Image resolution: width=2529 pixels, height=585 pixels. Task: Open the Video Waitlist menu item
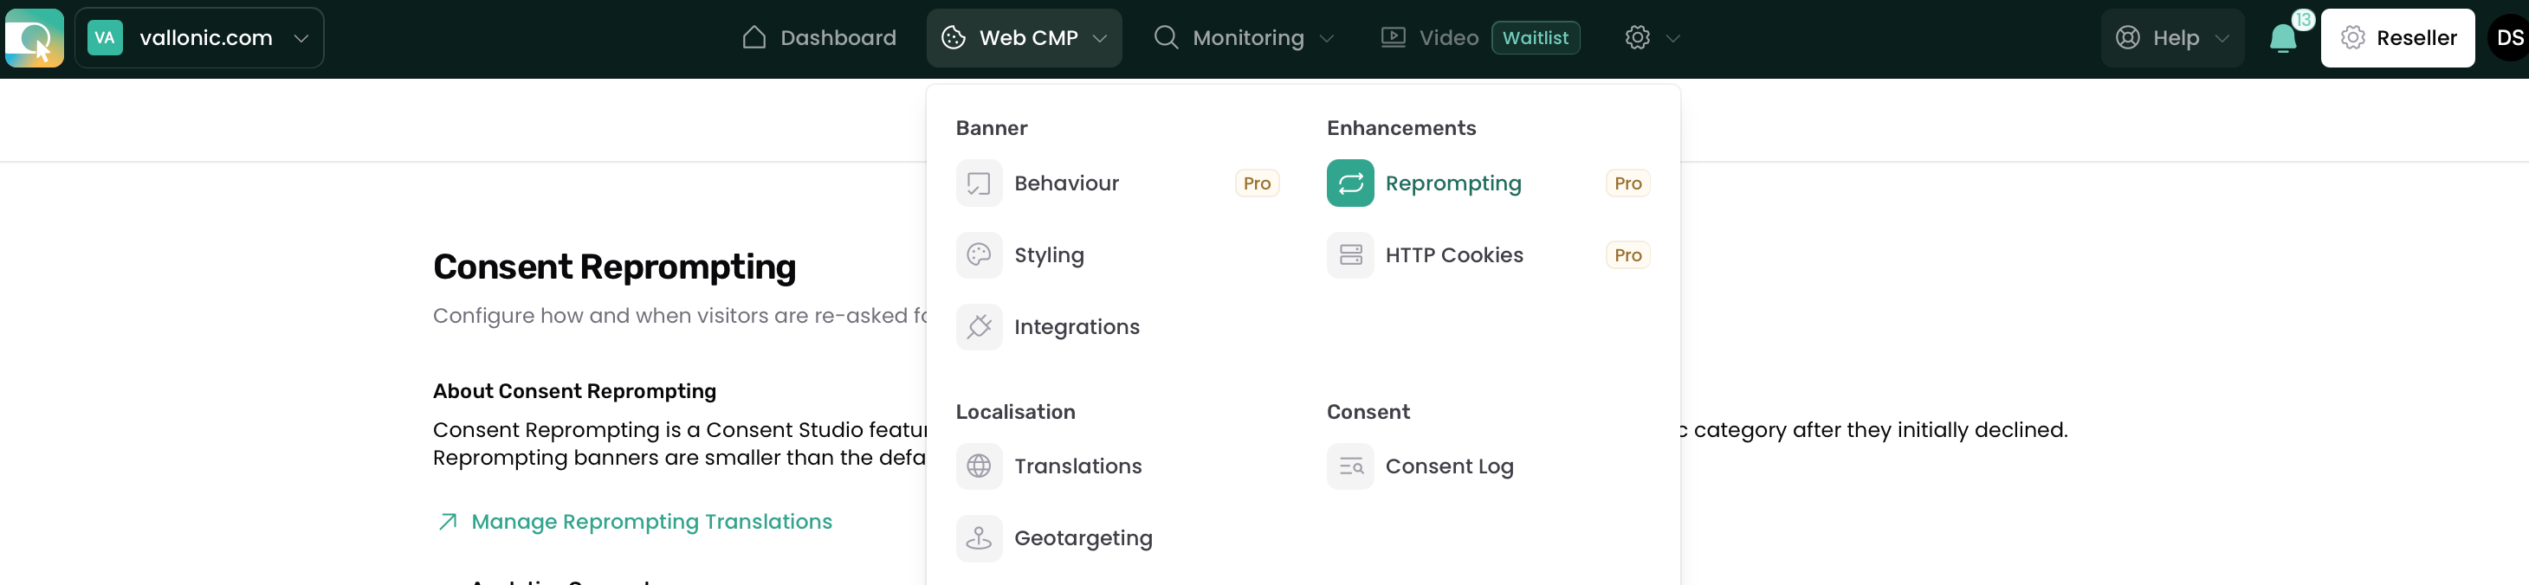pos(1480,38)
